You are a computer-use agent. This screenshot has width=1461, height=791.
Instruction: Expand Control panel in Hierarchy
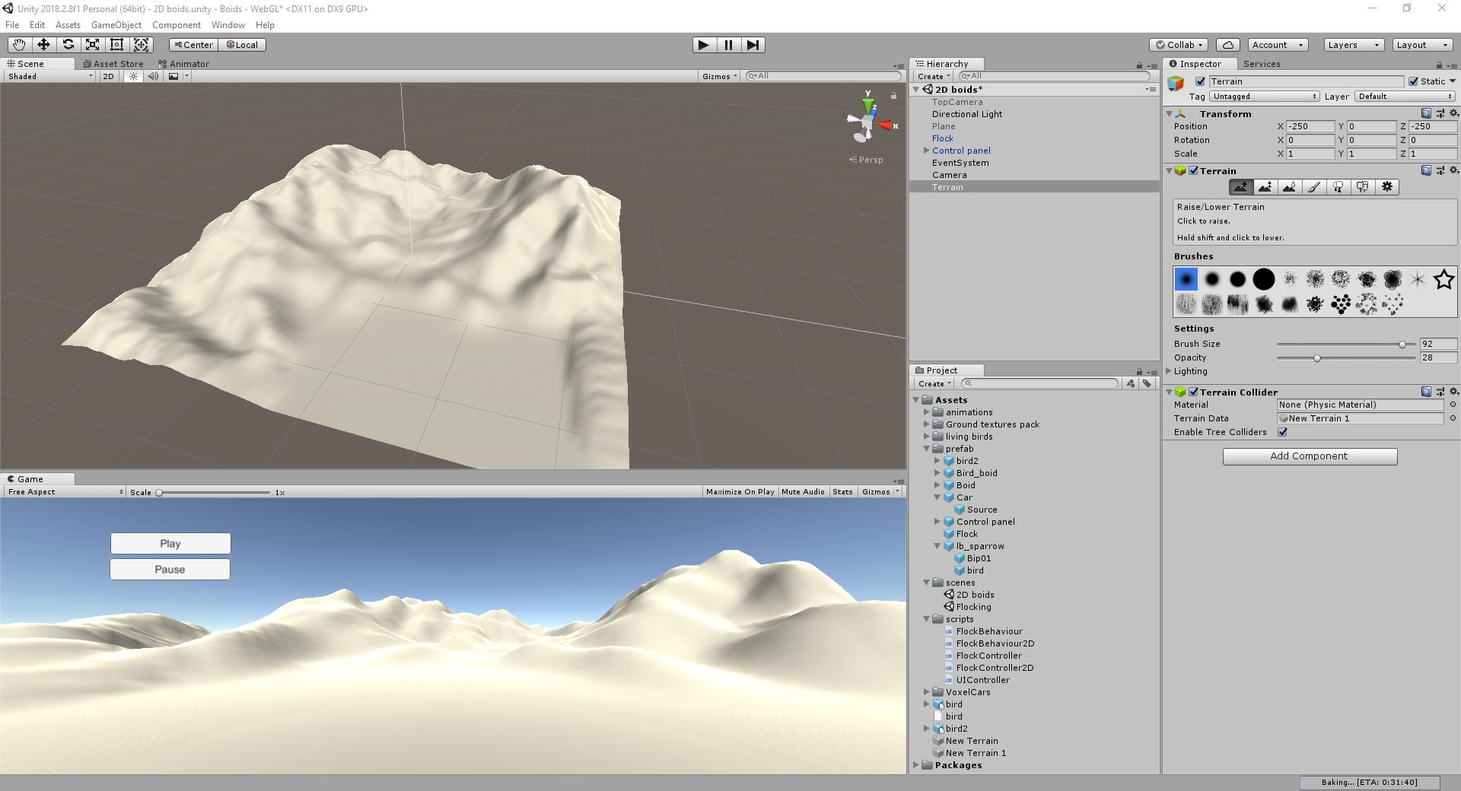point(926,151)
